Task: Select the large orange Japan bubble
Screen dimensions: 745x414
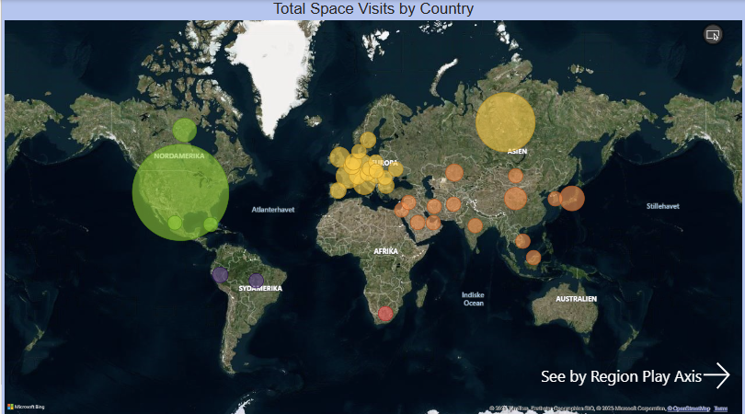Action: (x=572, y=198)
